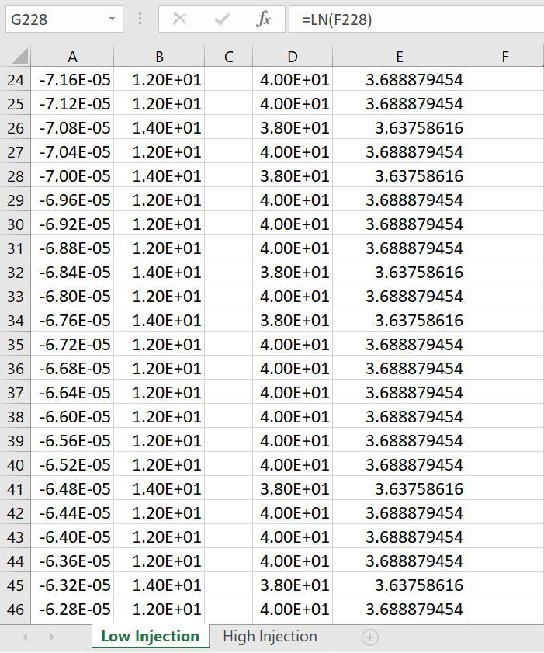Click cell A24 with -7.16E-05
This screenshot has width=544, height=653.
click(x=72, y=79)
